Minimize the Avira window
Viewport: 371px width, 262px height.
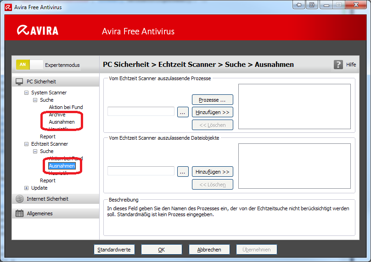[326, 5]
